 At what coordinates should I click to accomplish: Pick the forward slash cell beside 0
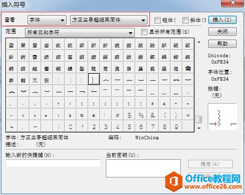pyautogui.click(x=58, y=127)
